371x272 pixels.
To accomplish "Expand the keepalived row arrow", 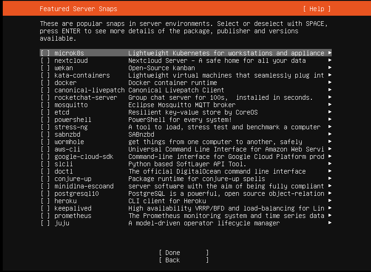I will coord(330,208).
